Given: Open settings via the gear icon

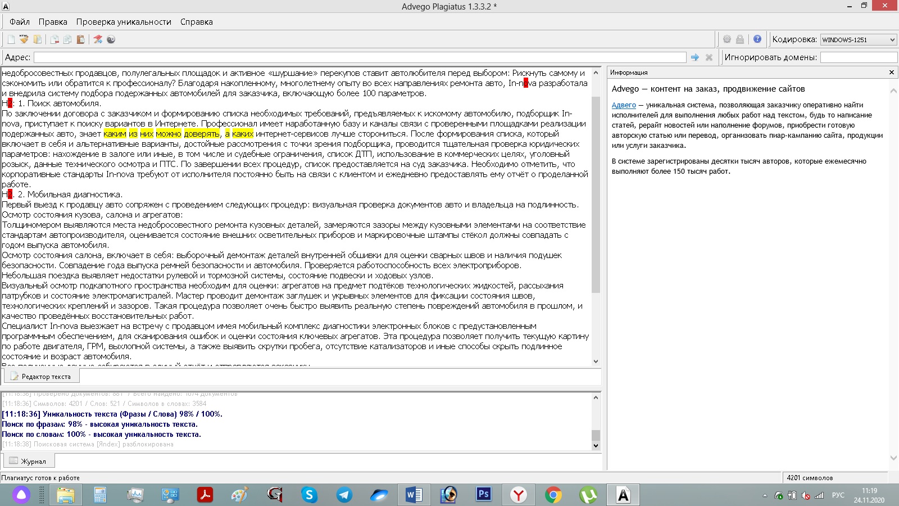Looking at the screenshot, I should pyautogui.click(x=727, y=39).
